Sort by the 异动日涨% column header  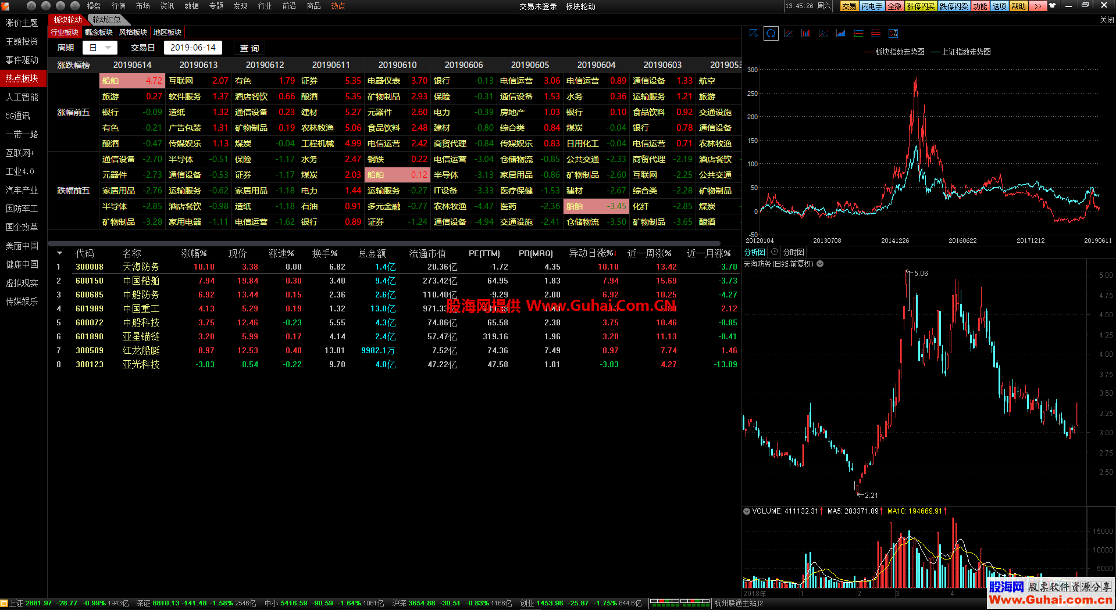[x=592, y=253]
